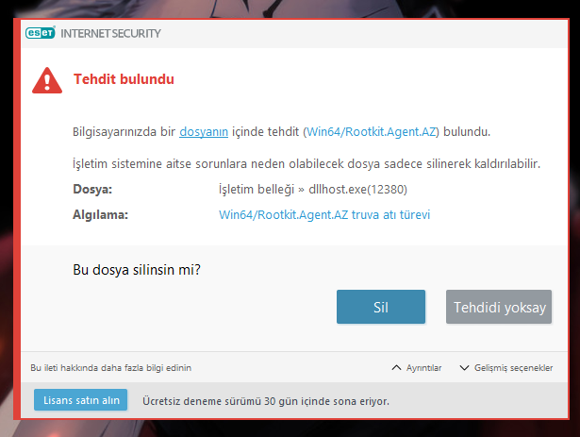Click the red warning triangle icon
Screen dimensions: 580x437
pyautogui.click(x=47, y=80)
